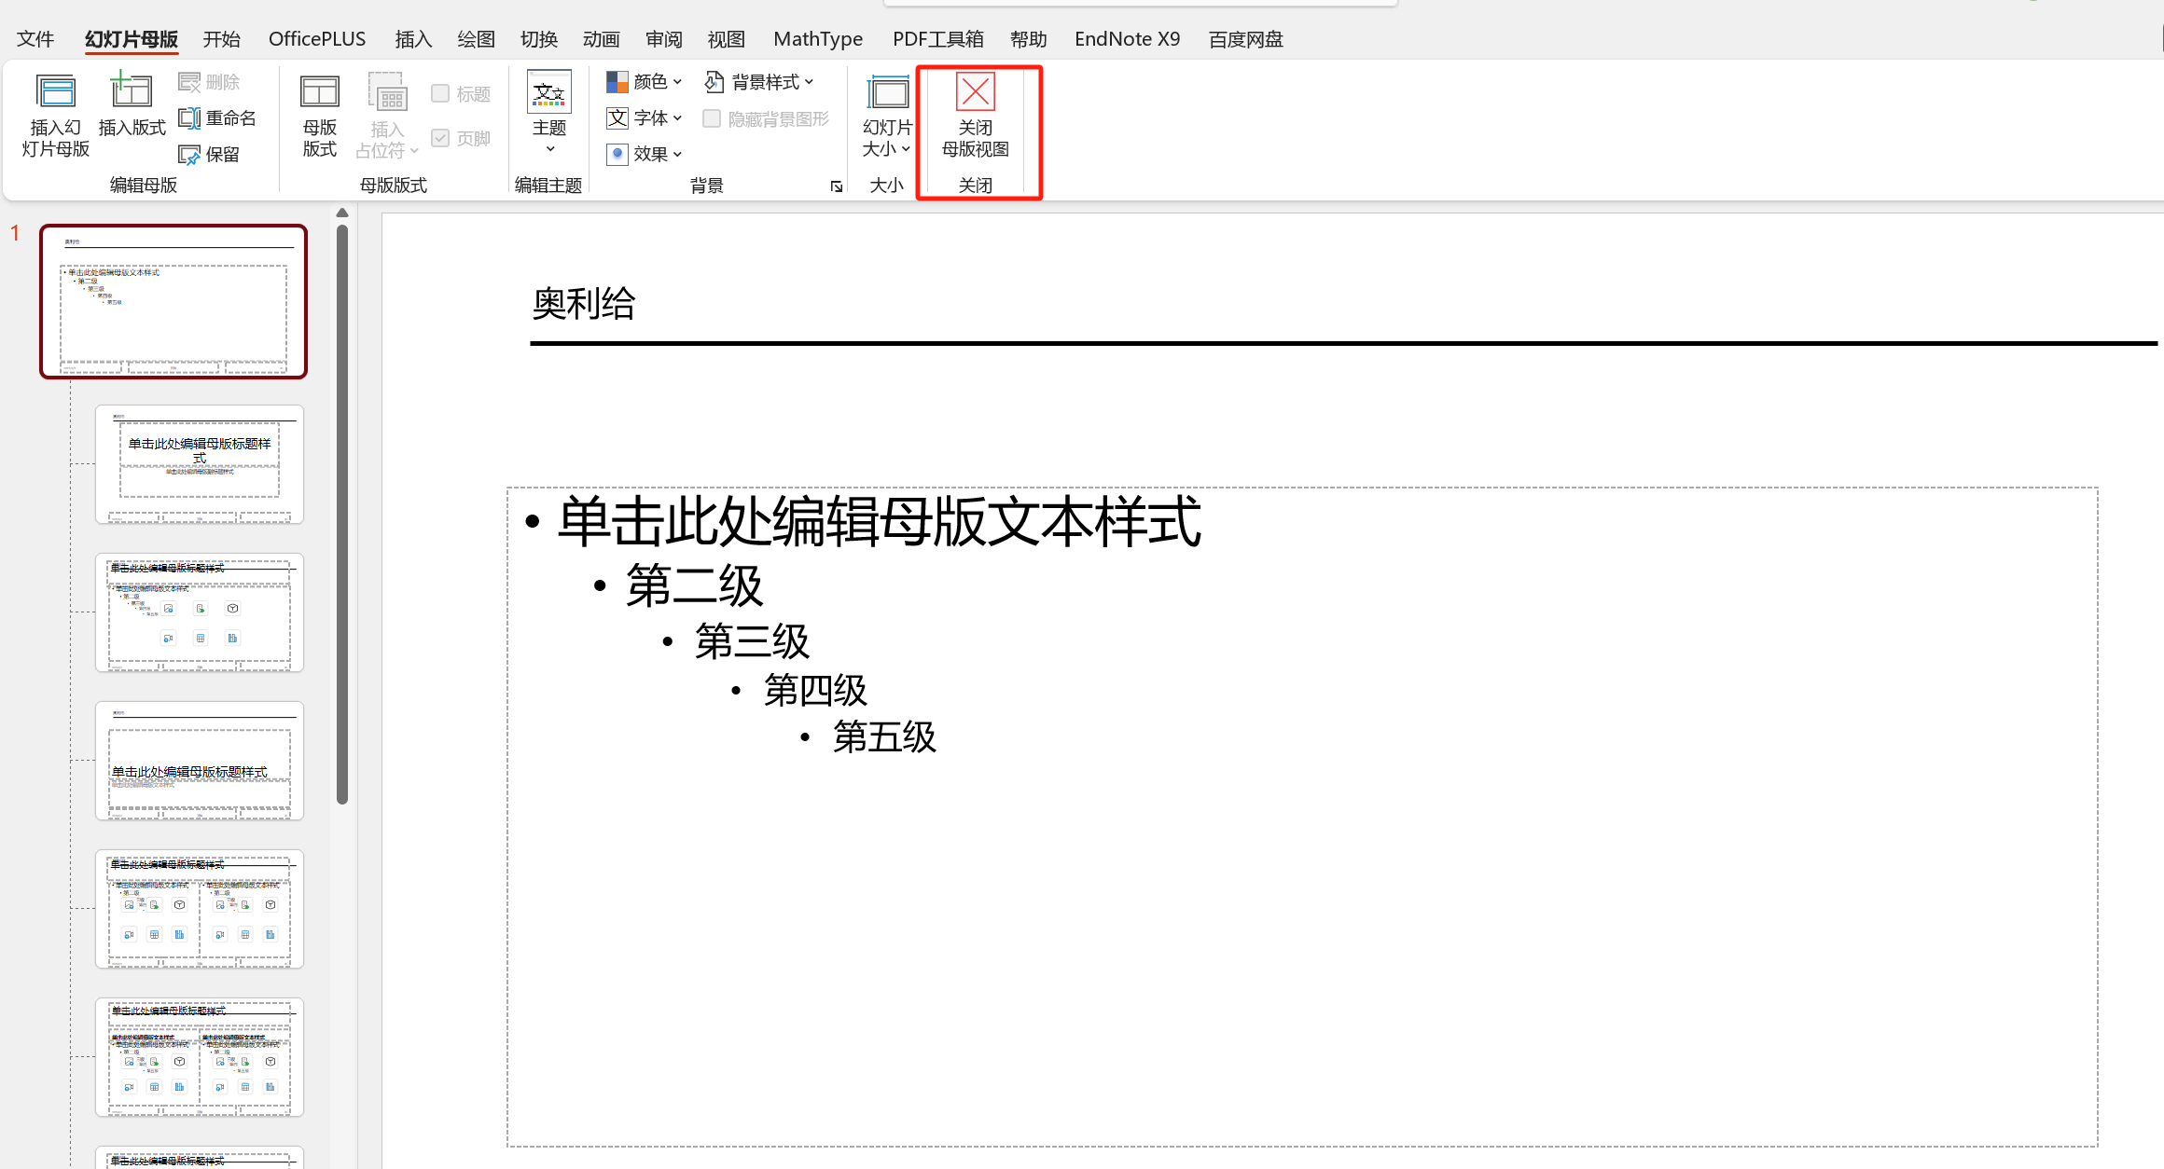Toggle the Footers (页脚) checkbox
Screen dimensions: 2164x1169
coord(440,138)
